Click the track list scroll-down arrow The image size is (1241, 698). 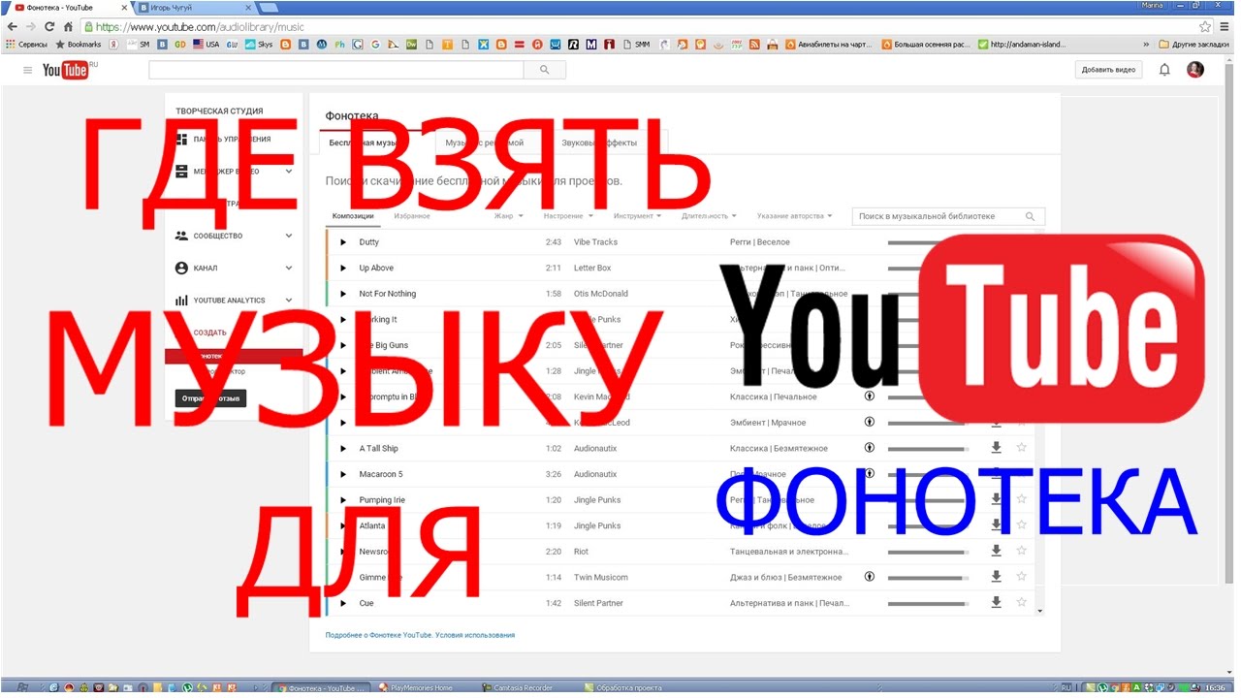pos(1040,612)
